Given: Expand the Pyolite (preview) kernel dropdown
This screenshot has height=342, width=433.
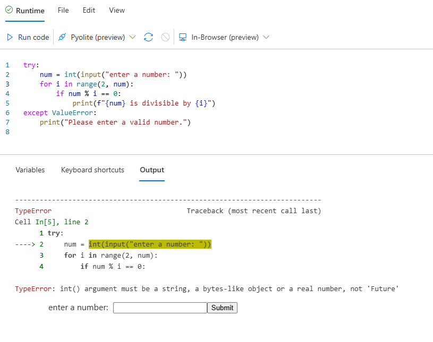Looking at the screenshot, I should coord(132,37).
